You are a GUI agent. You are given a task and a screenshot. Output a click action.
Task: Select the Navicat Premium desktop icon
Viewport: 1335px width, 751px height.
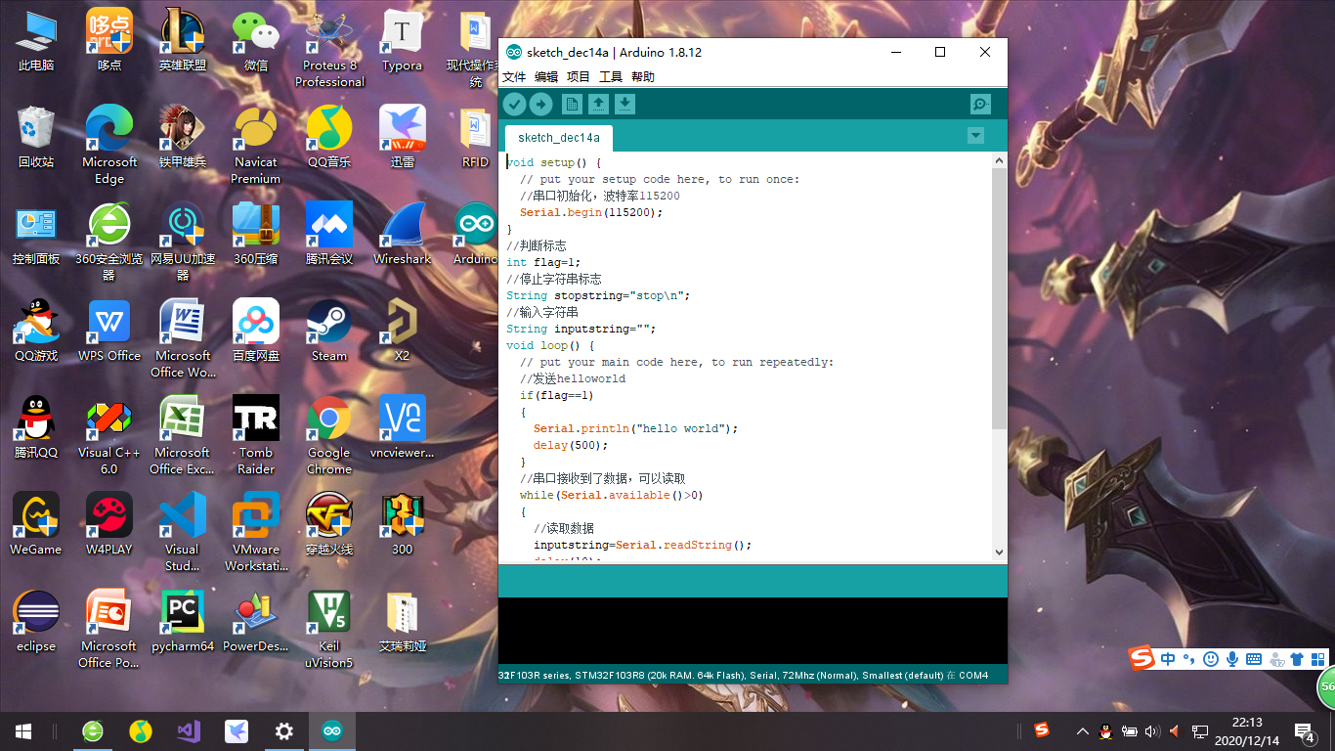(x=256, y=146)
